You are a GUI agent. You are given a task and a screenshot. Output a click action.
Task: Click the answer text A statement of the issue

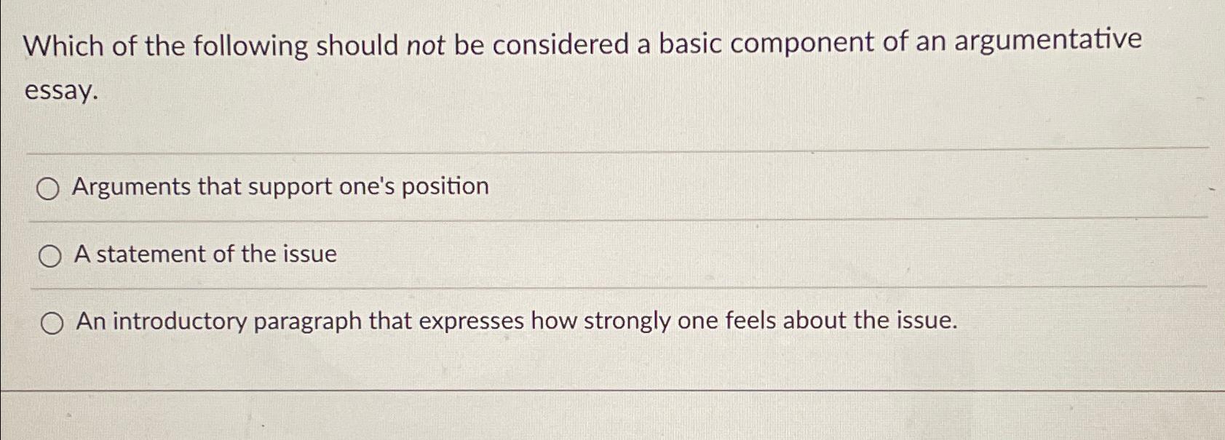point(205,255)
